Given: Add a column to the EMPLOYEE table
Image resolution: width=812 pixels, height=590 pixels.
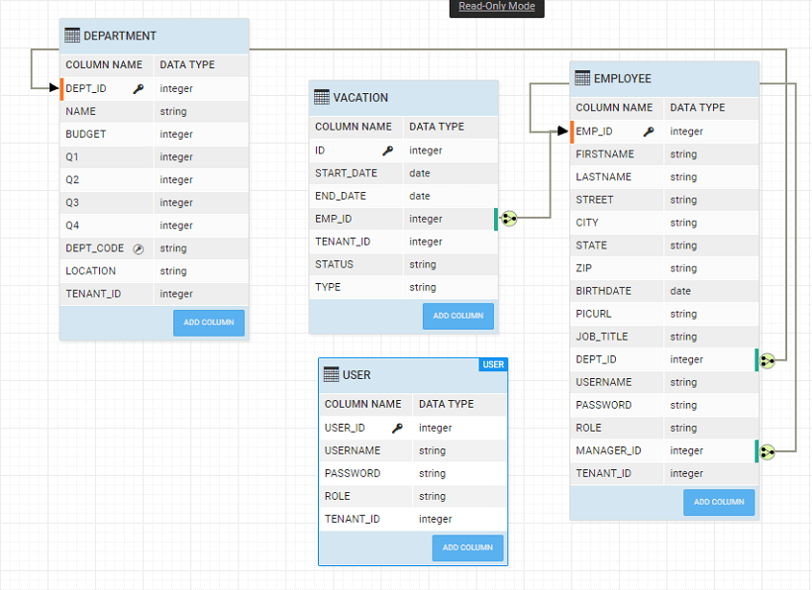Looking at the screenshot, I should [x=718, y=502].
